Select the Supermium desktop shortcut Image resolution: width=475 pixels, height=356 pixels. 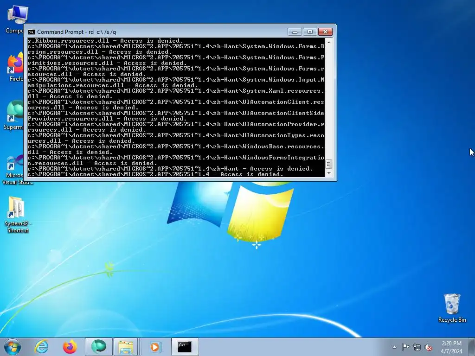[13, 115]
